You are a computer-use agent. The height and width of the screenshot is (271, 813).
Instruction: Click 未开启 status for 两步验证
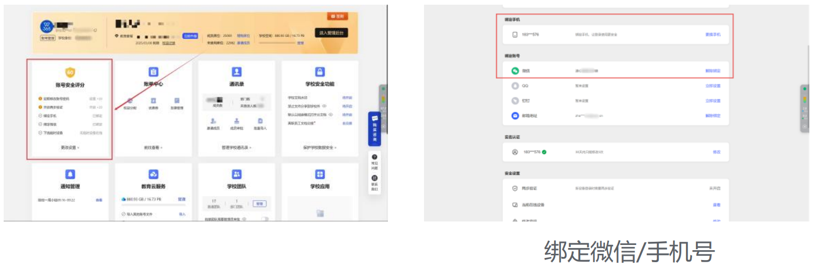click(x=715, y=188)
